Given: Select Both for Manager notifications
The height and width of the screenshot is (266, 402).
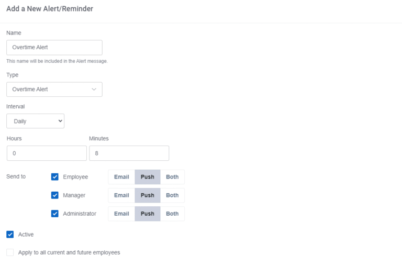Looking at the screenshot, I should coord(172,195).
